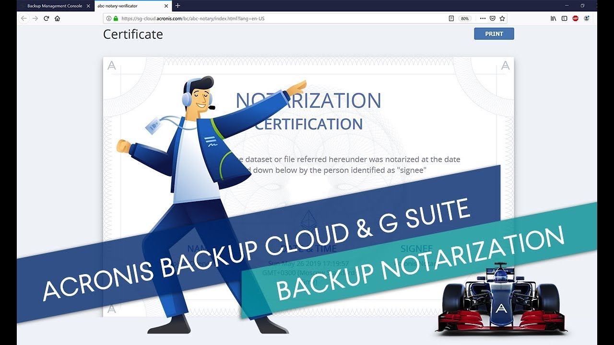Click the PRINT button

pos(494,34)
